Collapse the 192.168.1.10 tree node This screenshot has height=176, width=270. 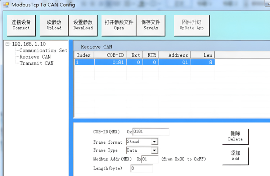pos(8,44)
